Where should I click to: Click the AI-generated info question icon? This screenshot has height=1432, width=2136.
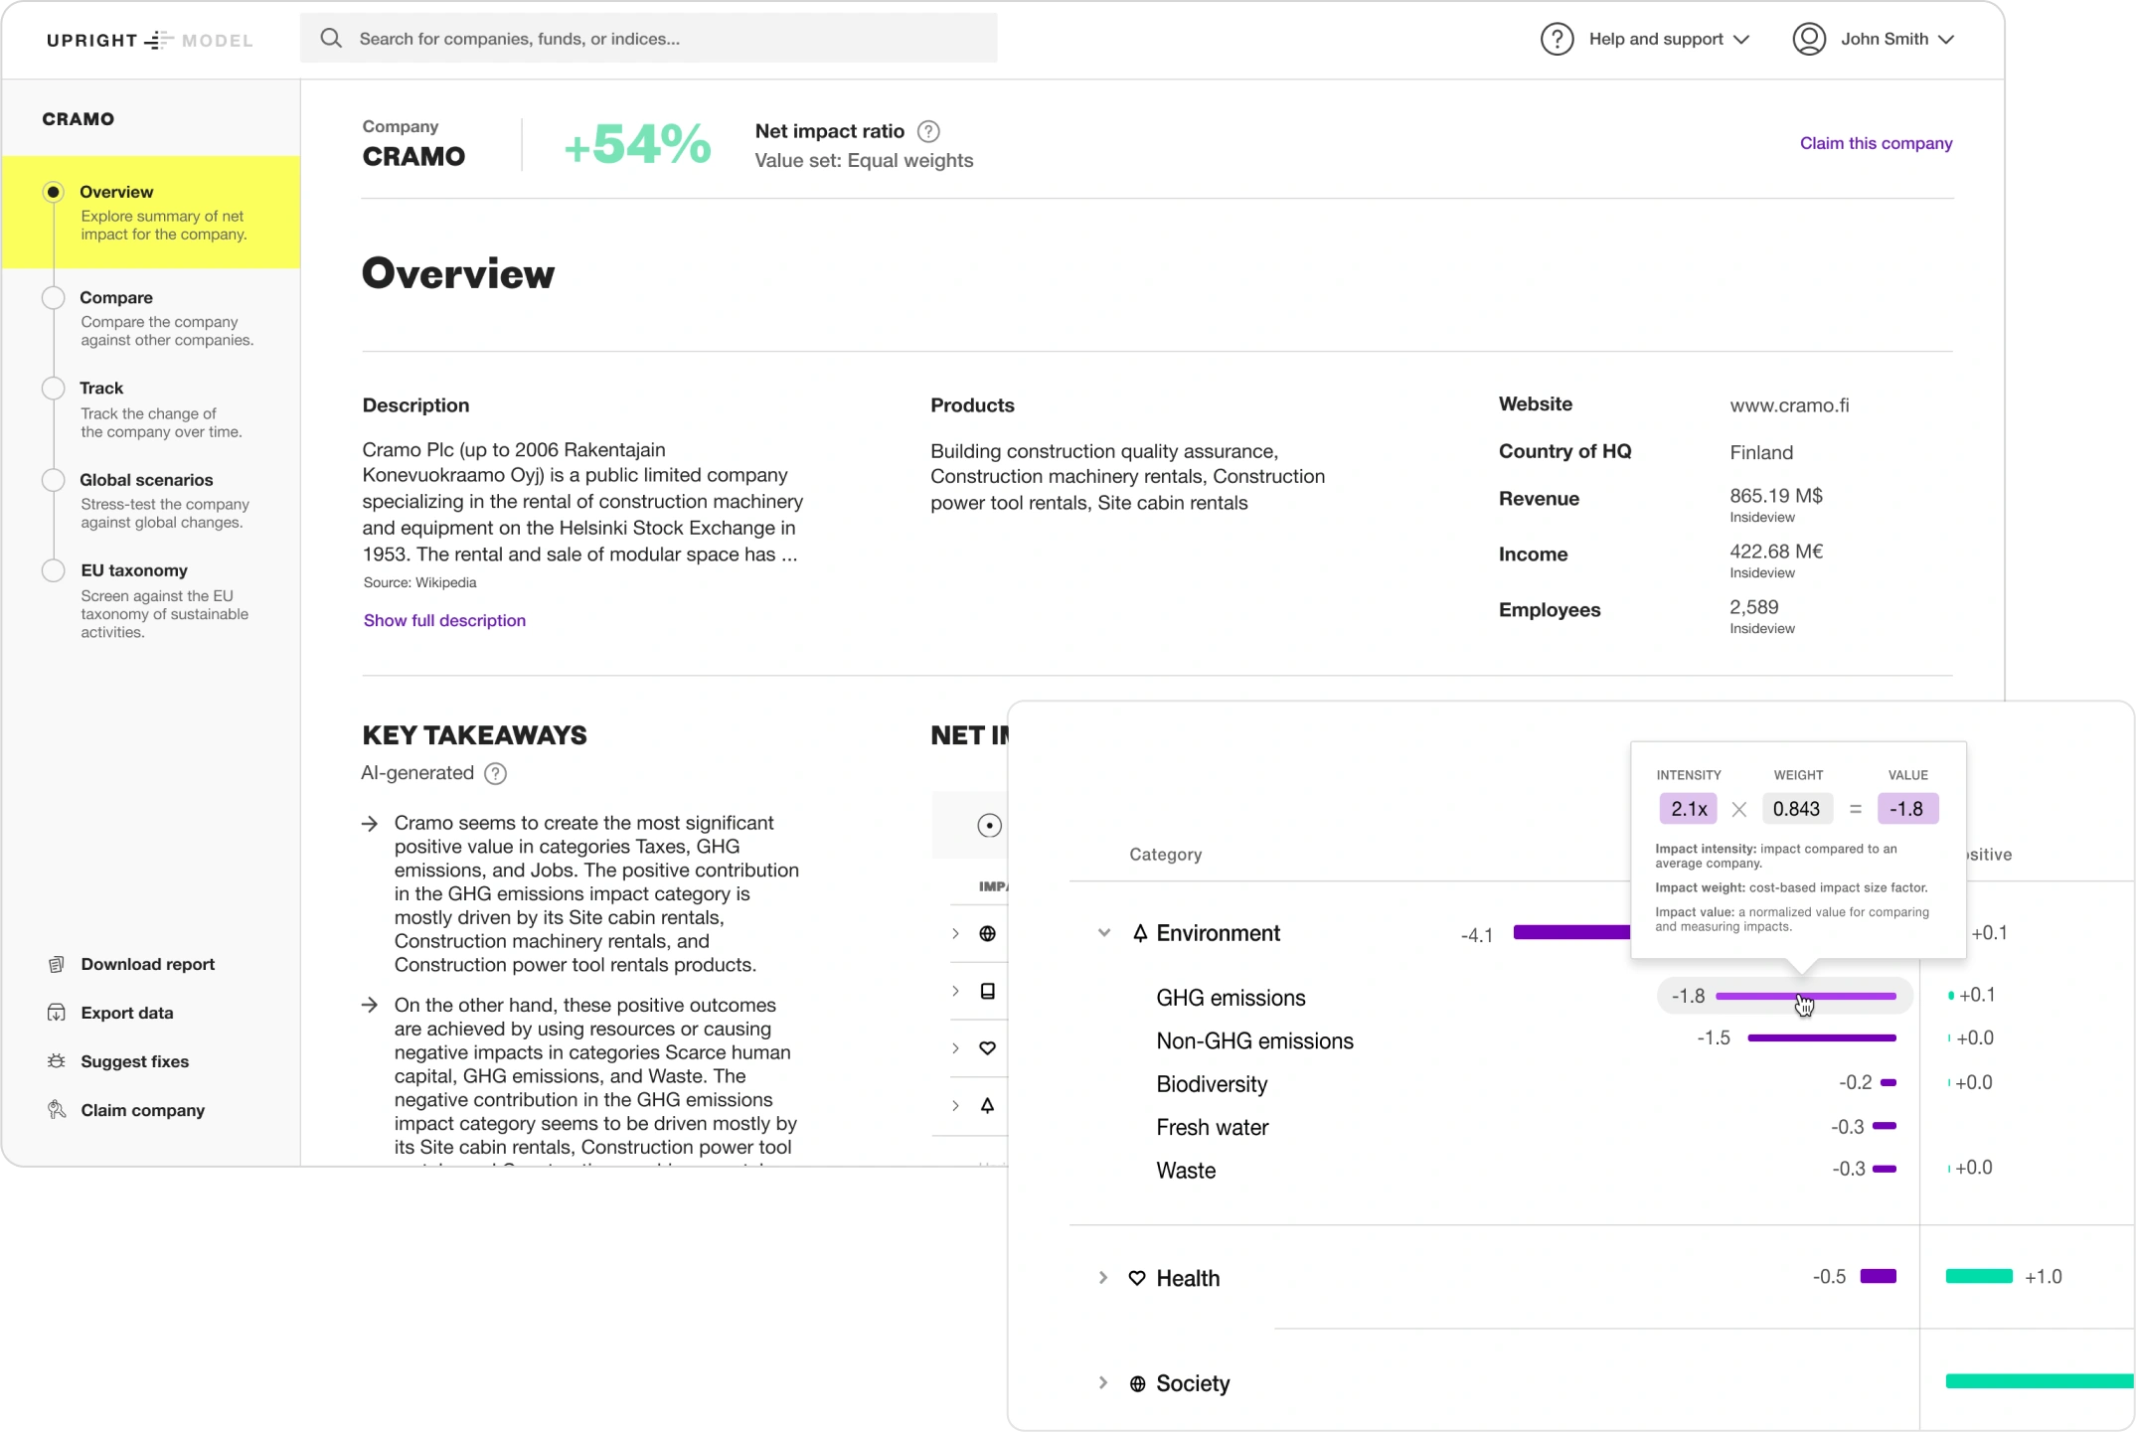point(495,773)
